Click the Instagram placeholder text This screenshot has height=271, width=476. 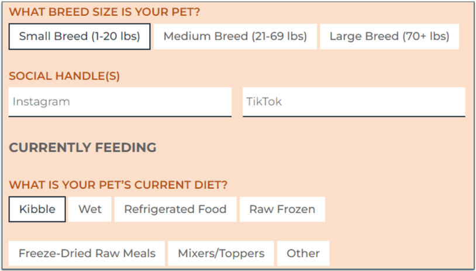(42, 102)
